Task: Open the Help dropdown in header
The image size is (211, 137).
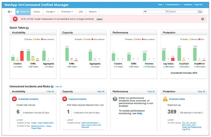Action: (x=161, y=5)
